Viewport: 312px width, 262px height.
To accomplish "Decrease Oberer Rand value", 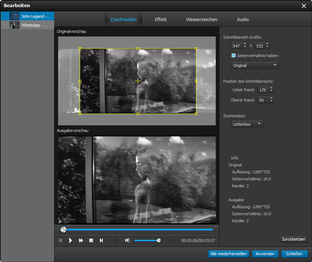I will [x=271, y=101].
